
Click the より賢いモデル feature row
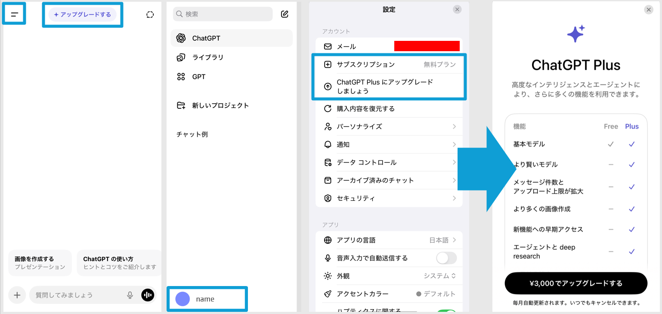pos(576,164)
